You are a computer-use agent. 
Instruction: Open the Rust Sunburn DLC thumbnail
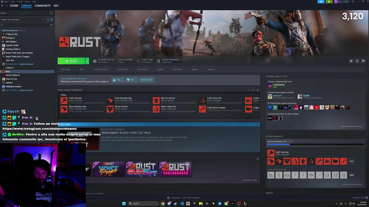click(x=142, y=169)
